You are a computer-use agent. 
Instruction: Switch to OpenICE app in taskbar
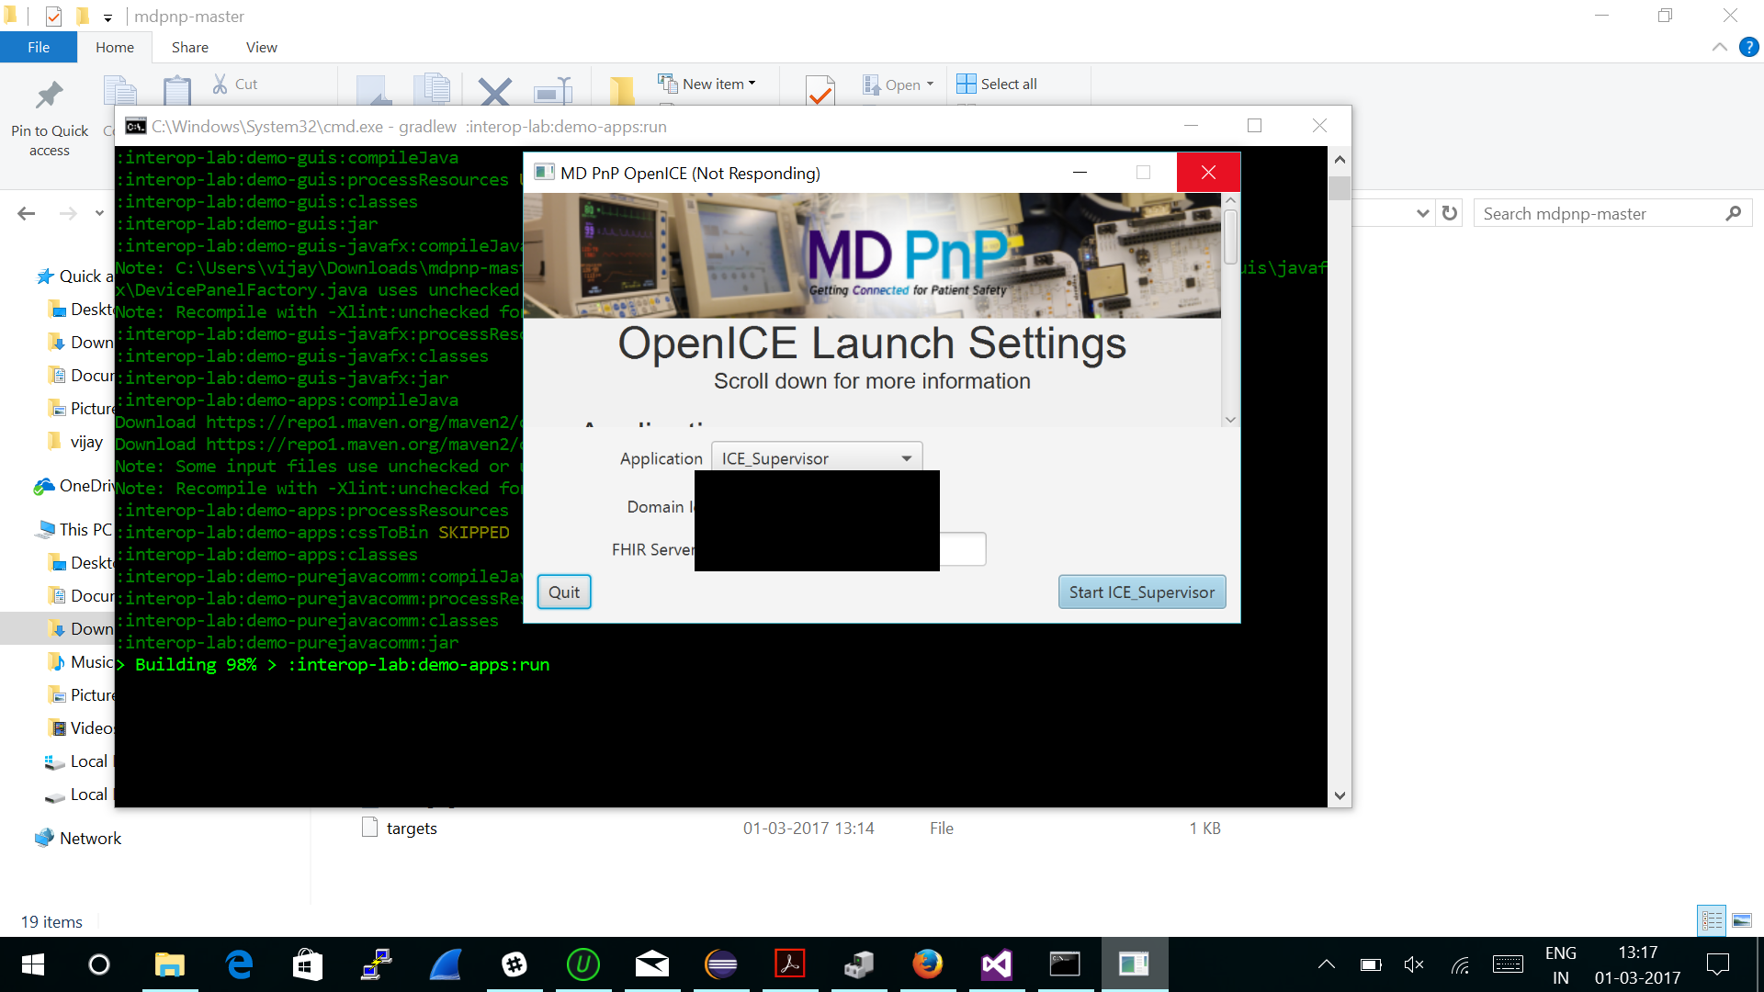(x=1135, y=964)
